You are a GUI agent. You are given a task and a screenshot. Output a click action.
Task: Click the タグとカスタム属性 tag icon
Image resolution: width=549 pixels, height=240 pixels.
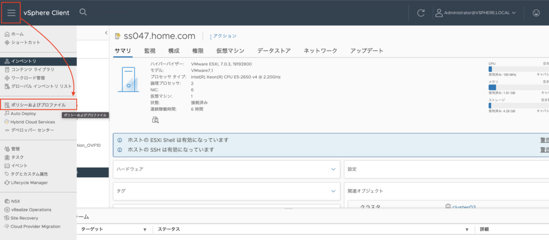(x=7, y=174)
